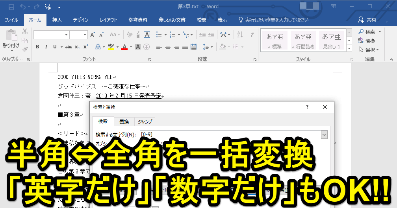397x208 pixels.
Task: Activate the Format Painter brush
Action: [x=25, y=50]
